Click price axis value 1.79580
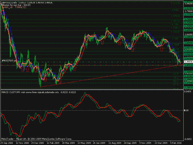The image size is (193, 145). point(188,11)
